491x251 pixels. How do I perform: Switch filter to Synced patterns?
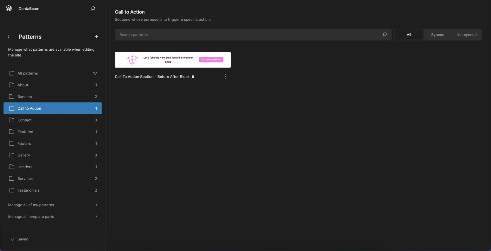[x=438, y=35]
